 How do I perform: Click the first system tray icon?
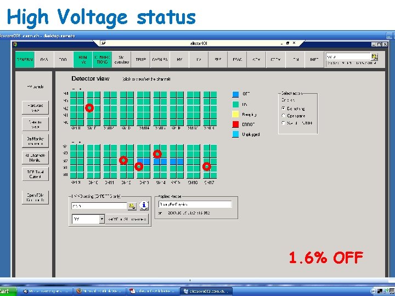point(374,291)
